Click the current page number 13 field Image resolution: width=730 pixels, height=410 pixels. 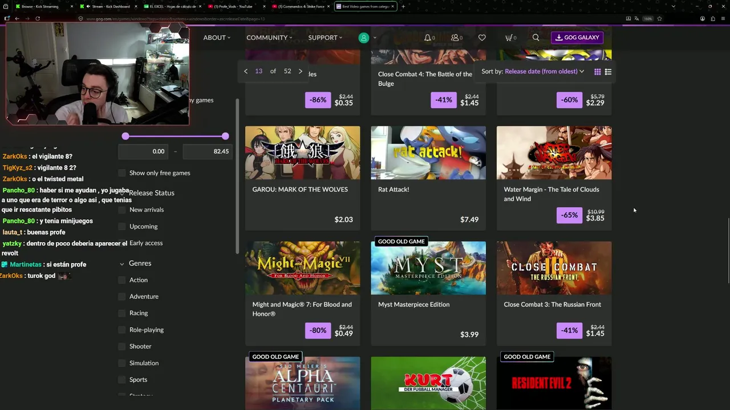pos(259,71)
